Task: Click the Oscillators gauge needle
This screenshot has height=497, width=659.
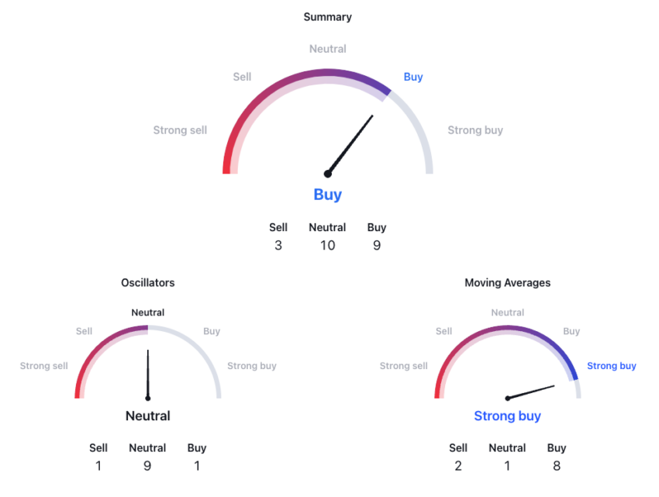Action: 148,374
